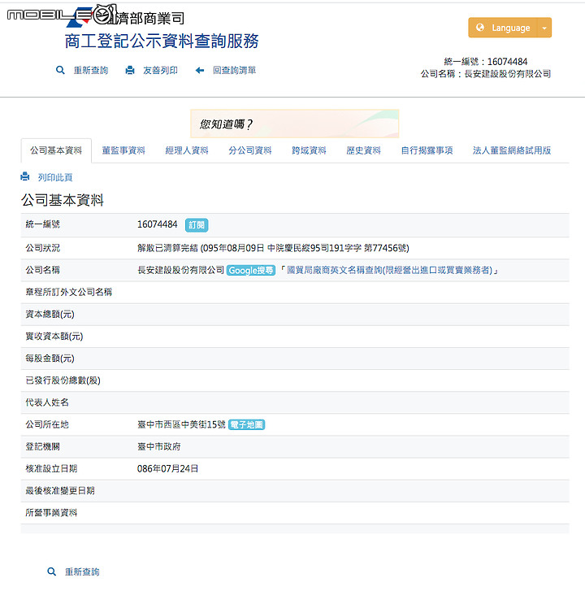Screen dimensions: 585x591
Task: Click the search magnifier icon beside the top 重新查詢
Action: point(60,70)
